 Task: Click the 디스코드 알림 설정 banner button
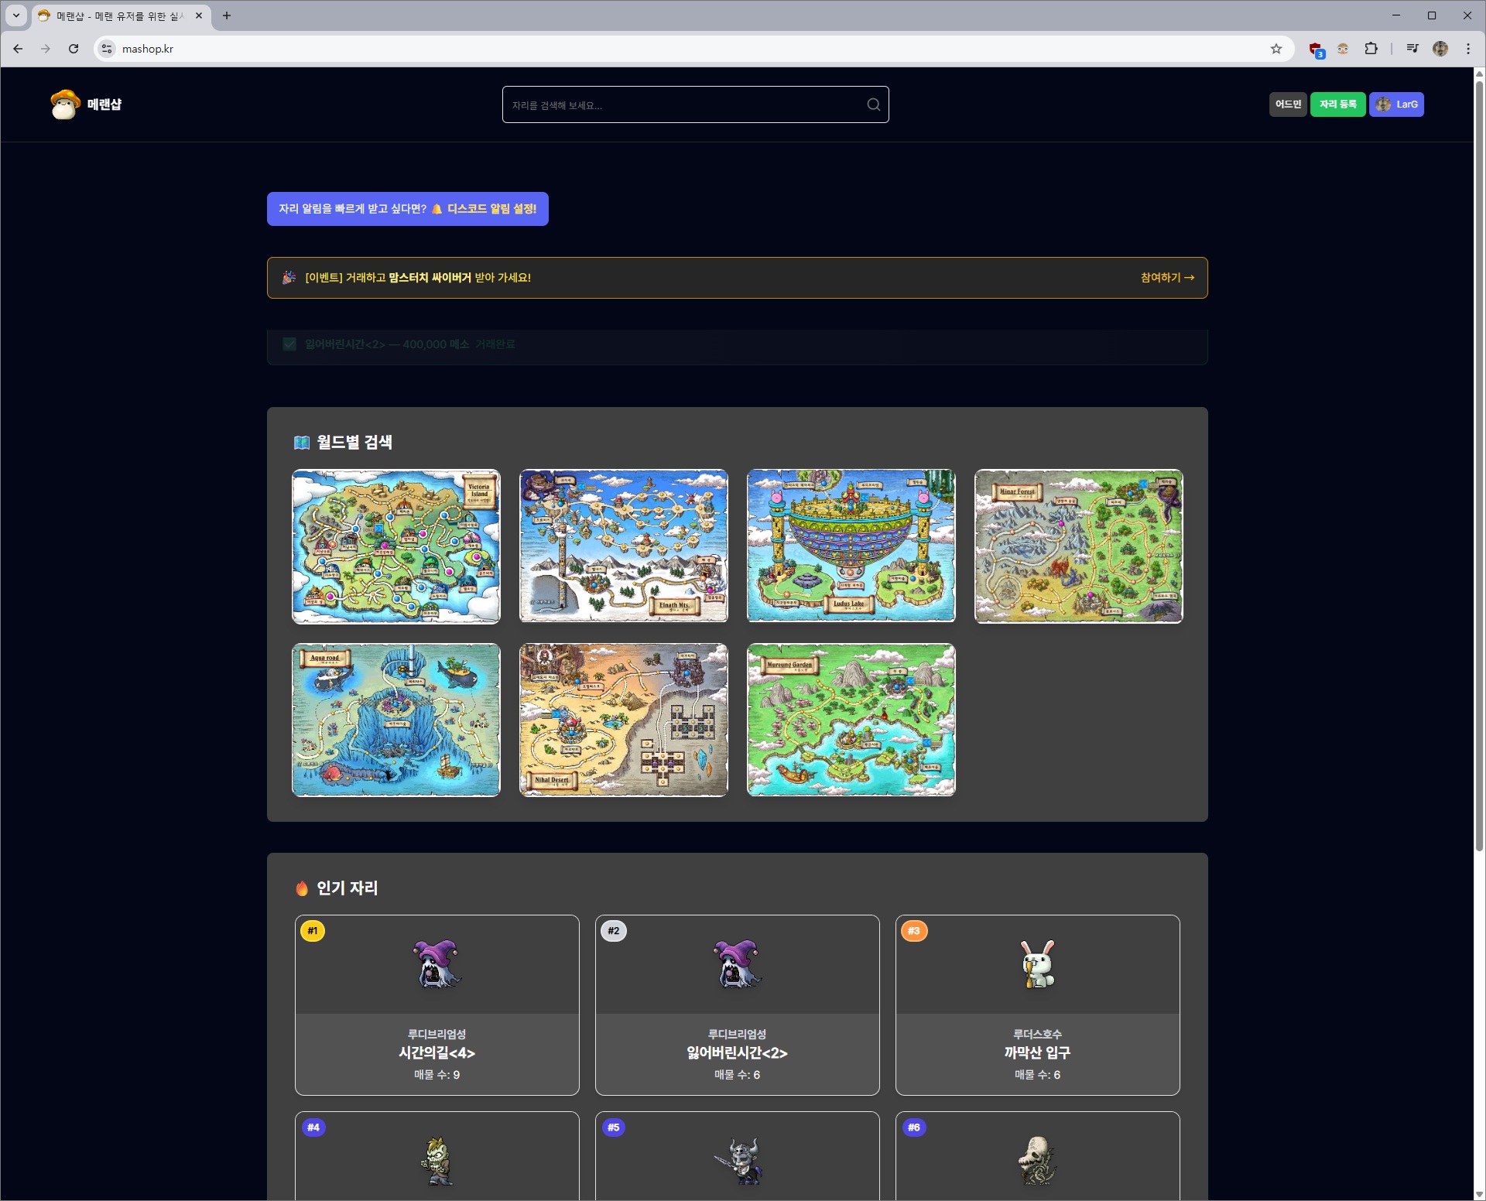coord(407,209)
